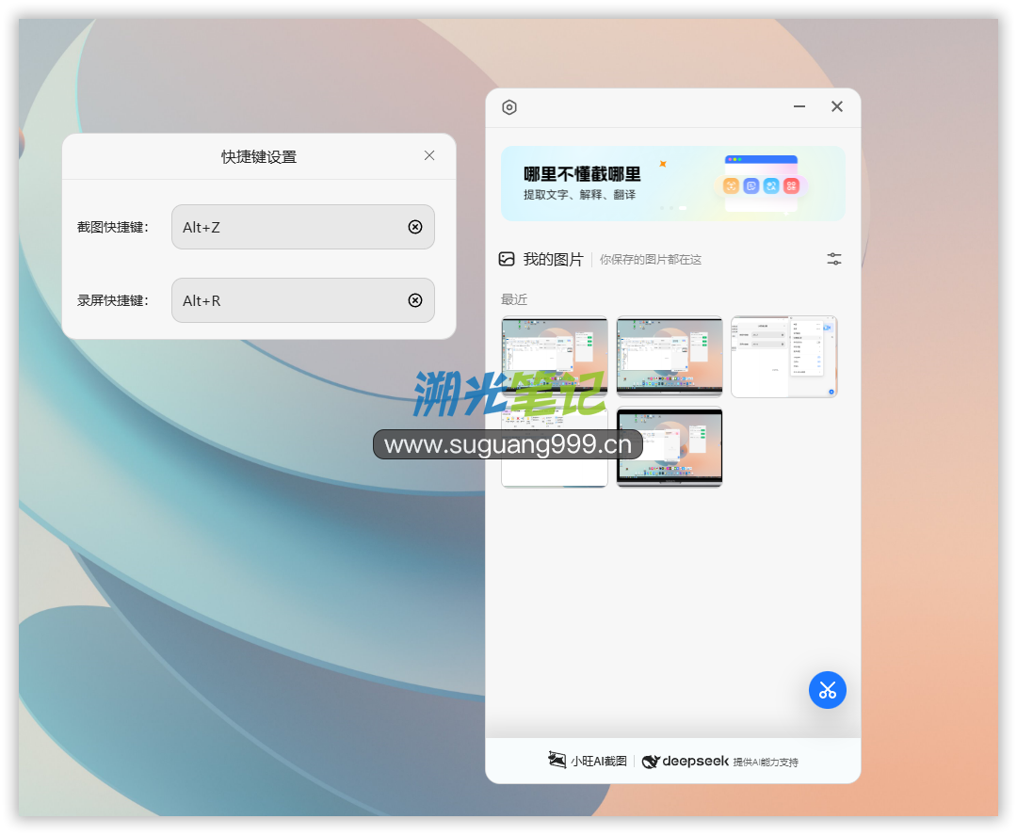Focus the 录屏快捷键 input showing Alt+R
The width and height of the screenshot is (1017, 835).
303,300
